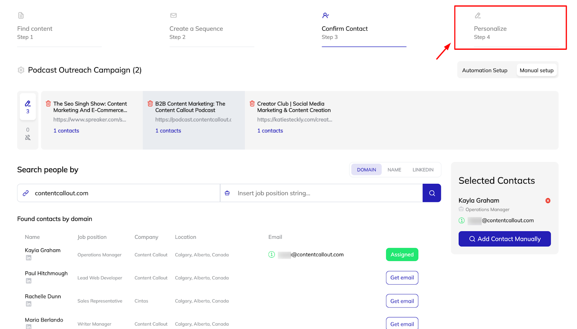Viewport: 577px width, 329px height.
Task: Open 1 contacts link under Seo Singh Show
Action: [66, 131]
